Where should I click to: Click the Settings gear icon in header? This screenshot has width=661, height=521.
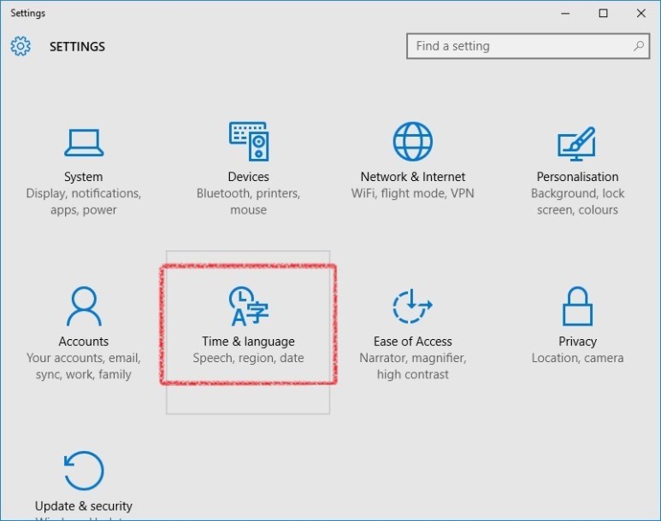point(21,46)
